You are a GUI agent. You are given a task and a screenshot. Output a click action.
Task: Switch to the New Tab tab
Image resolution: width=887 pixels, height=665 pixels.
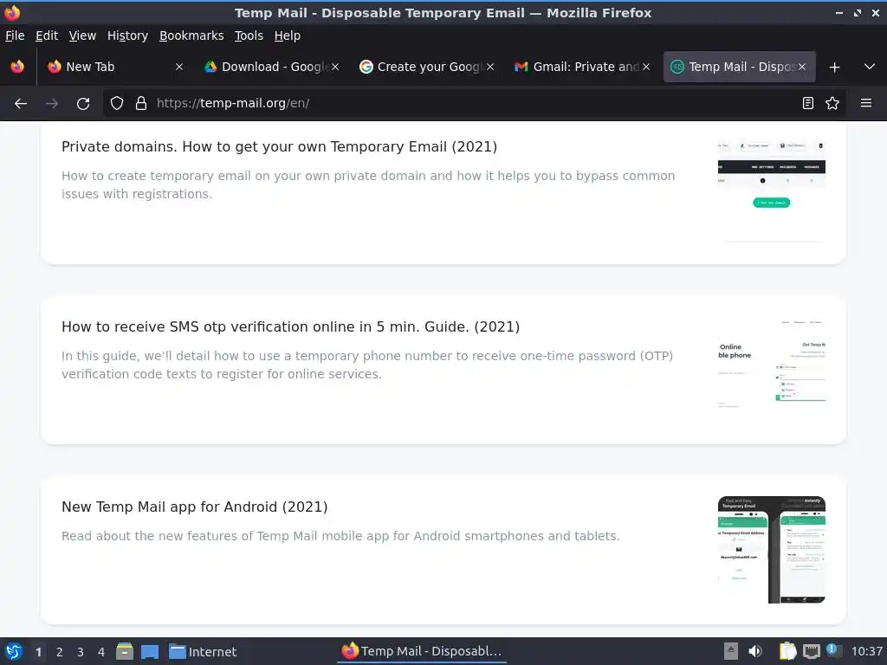point(115,67)
